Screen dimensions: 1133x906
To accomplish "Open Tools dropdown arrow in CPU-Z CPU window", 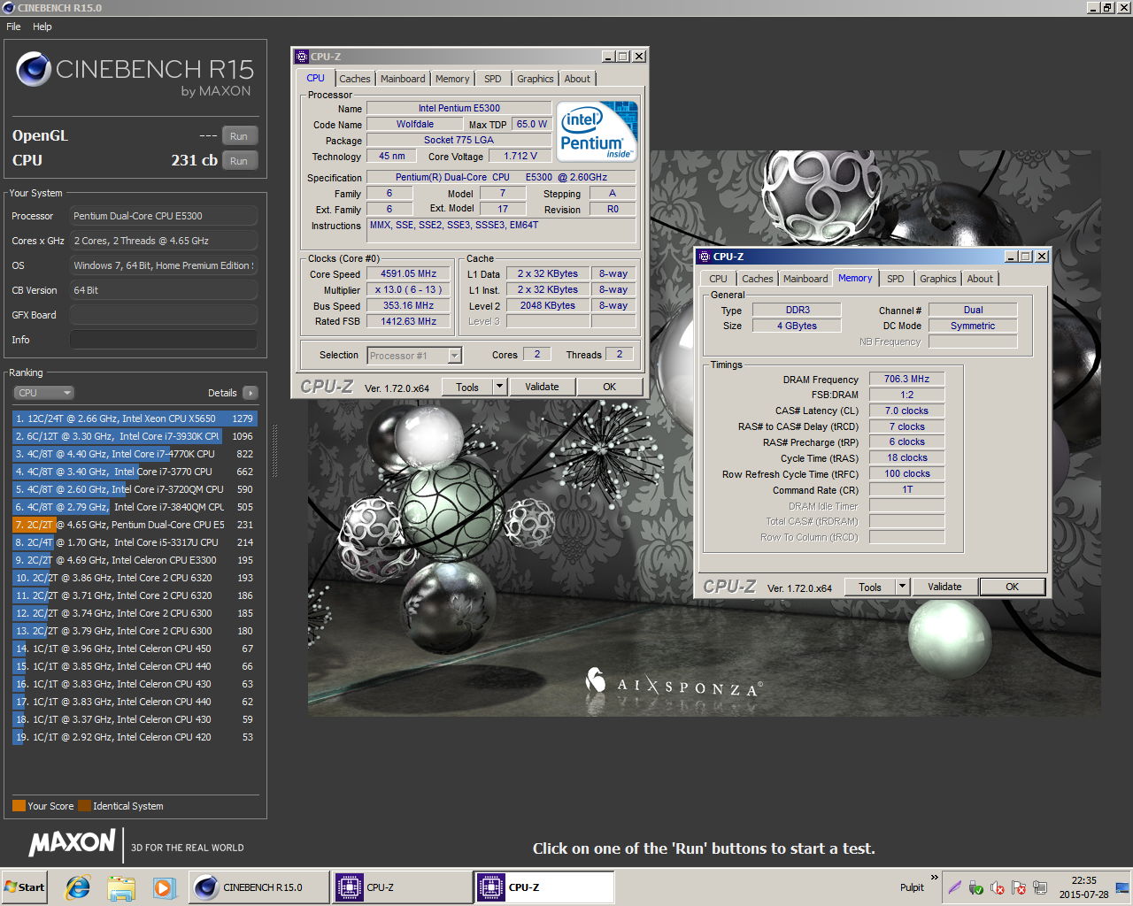I will 499,387.
